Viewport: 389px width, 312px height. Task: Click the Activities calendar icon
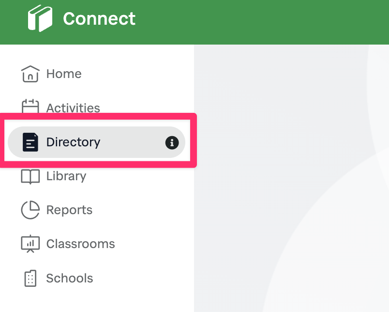30,107
